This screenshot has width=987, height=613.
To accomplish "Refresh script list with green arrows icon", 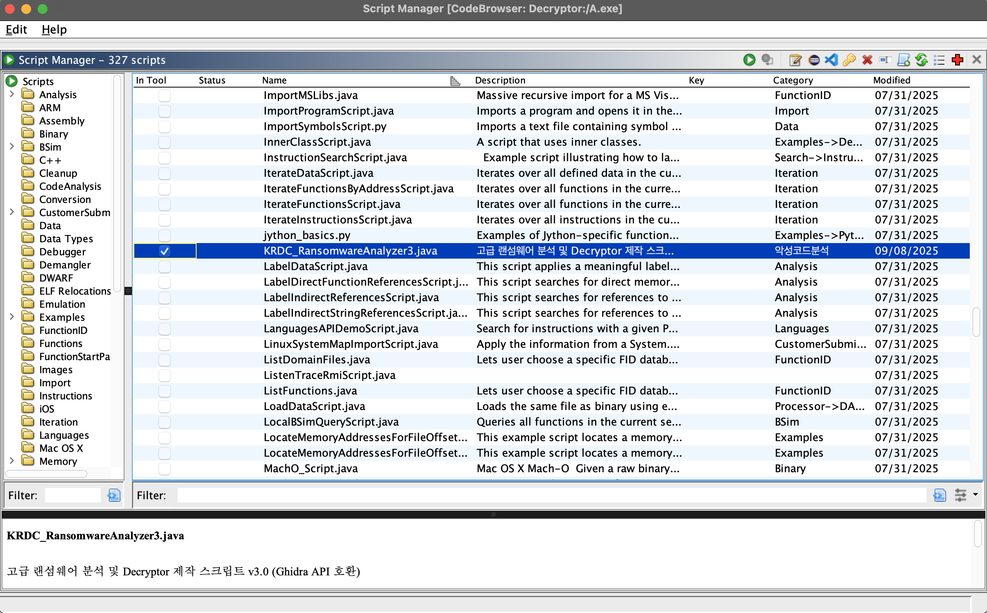I will 921,60.
